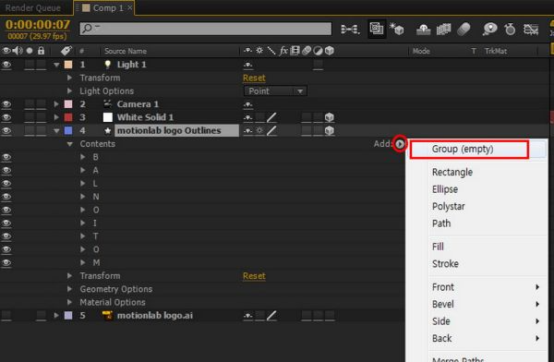
Task: Click the Camera 1 layer icon
Action: pos(107,104)
